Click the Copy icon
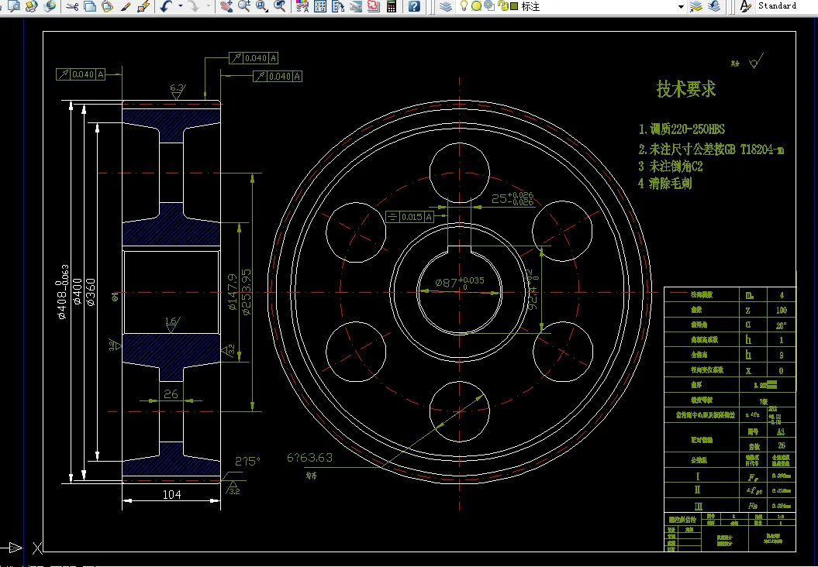This screenshot has height=567, width=818. pos(90,6)
